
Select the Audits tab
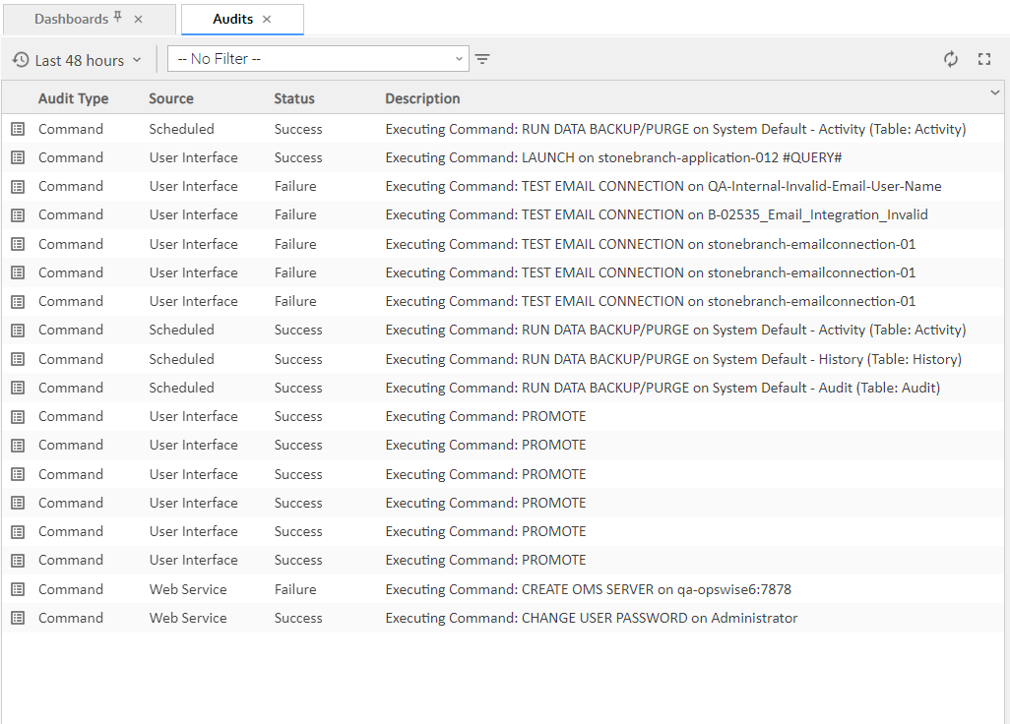pos(232,19)
